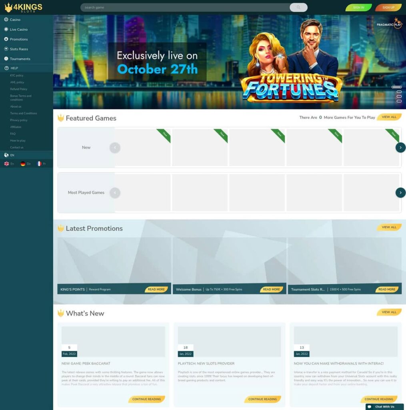Select the French flag language
The image size is (406, 410).
click(39, 164)
